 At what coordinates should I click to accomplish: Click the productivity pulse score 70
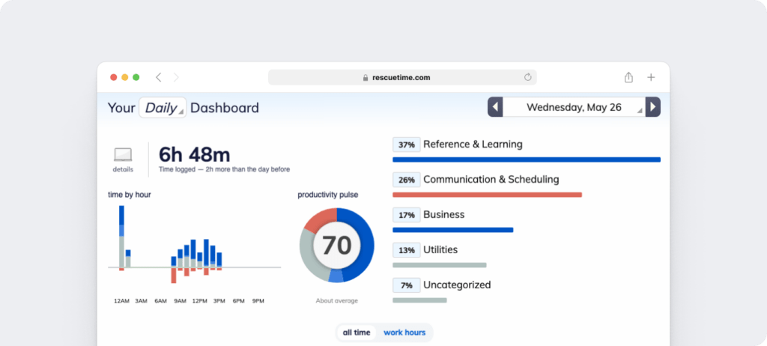pyautogui.click(x=336, y=245)
